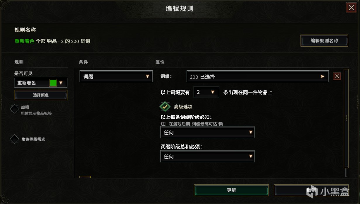360x204 pixels.
Task: Click the 选择颜色 choose color button
Action: tap(41, 95)
